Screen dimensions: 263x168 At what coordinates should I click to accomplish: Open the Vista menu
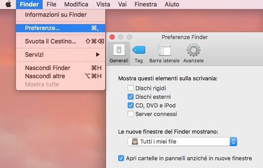point(103,4)
